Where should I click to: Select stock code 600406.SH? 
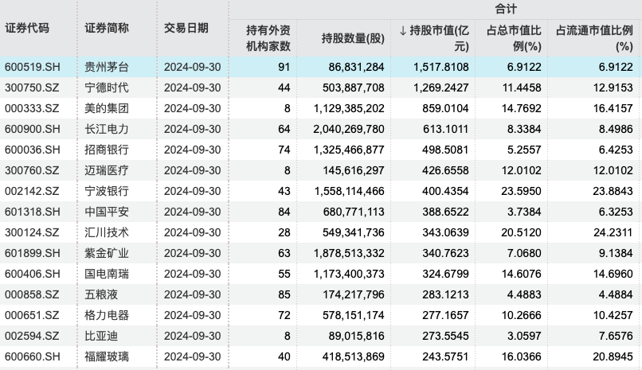[33, 274]
